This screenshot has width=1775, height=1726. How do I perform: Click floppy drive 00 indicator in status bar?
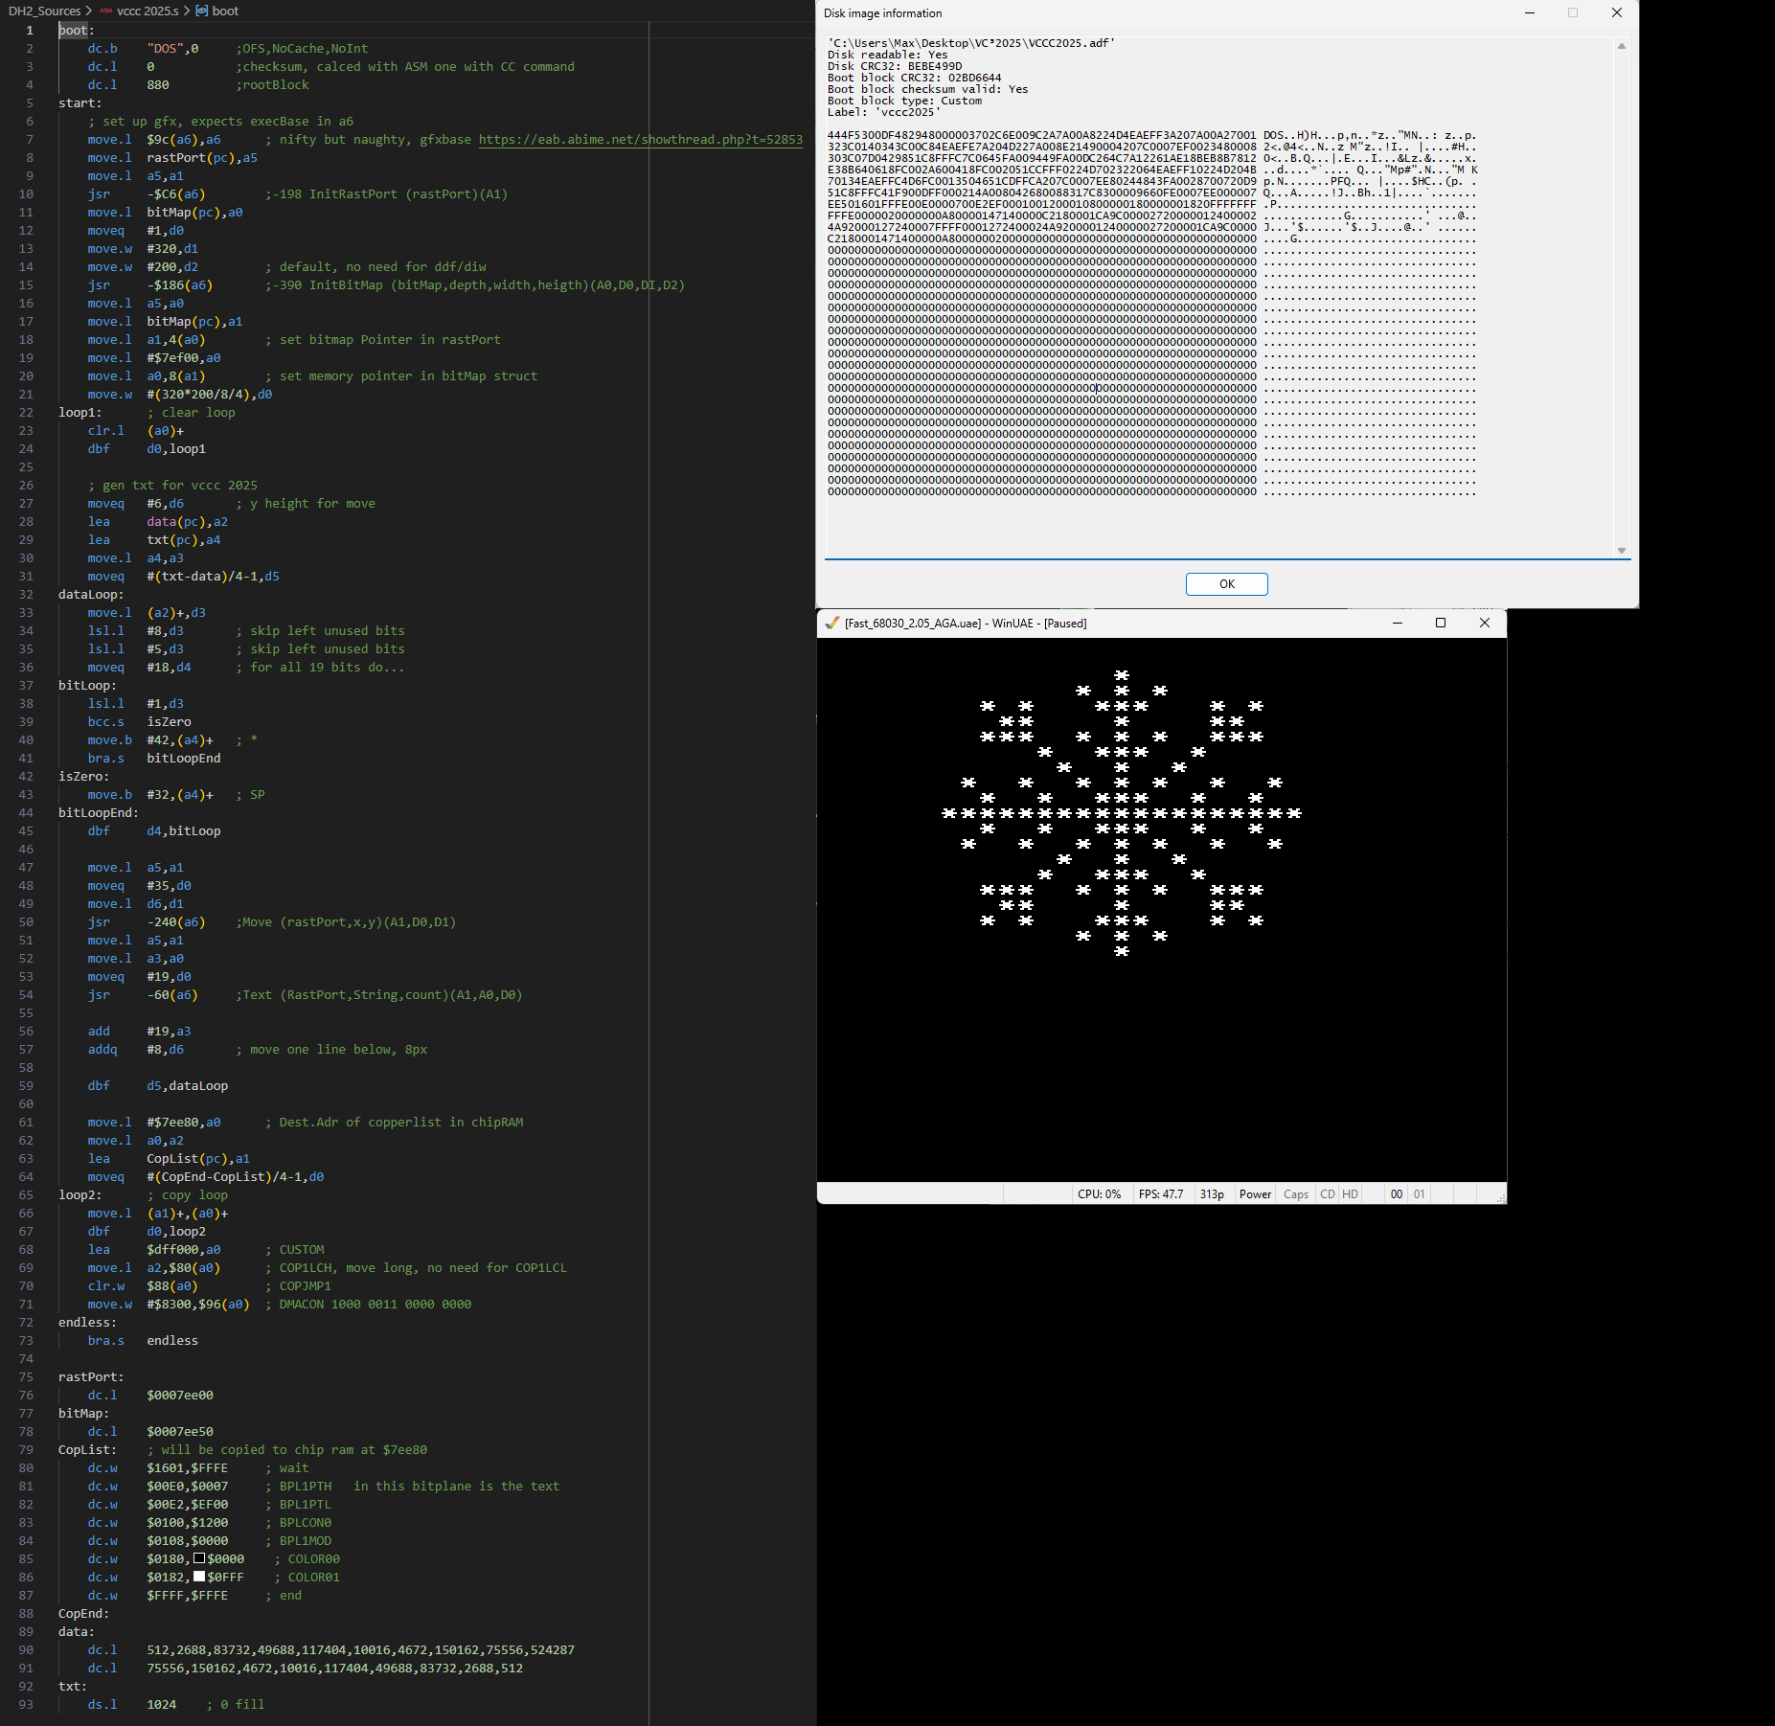[x=1396, y=1193]
